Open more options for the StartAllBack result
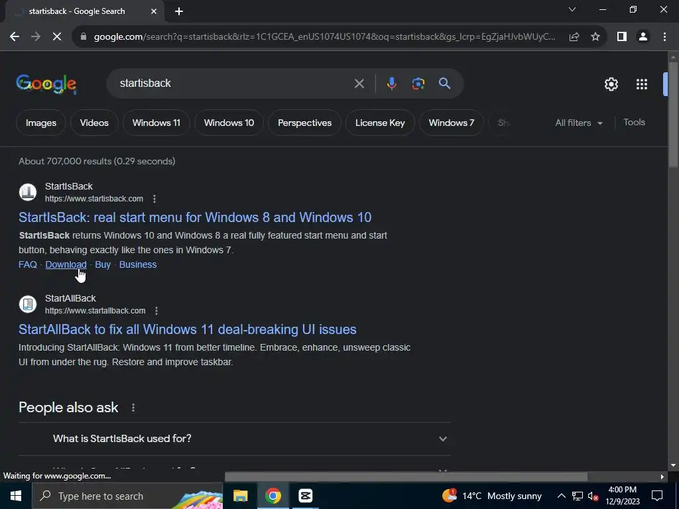 [156, 311]
